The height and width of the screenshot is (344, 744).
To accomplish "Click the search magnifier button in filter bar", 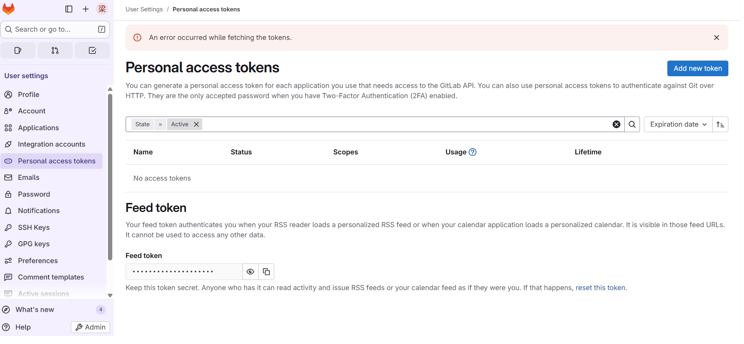I will coord(632,124).
